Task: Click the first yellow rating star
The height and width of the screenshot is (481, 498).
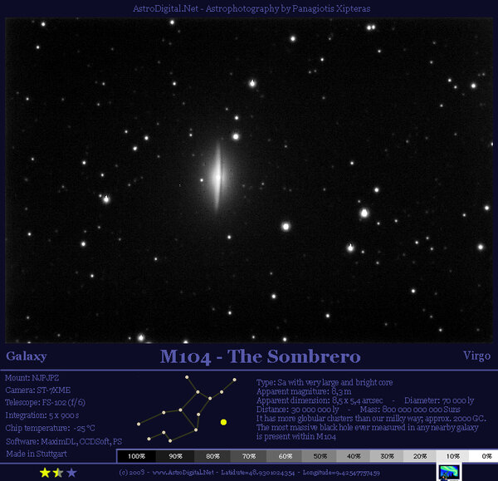Action: click(45, 473)
